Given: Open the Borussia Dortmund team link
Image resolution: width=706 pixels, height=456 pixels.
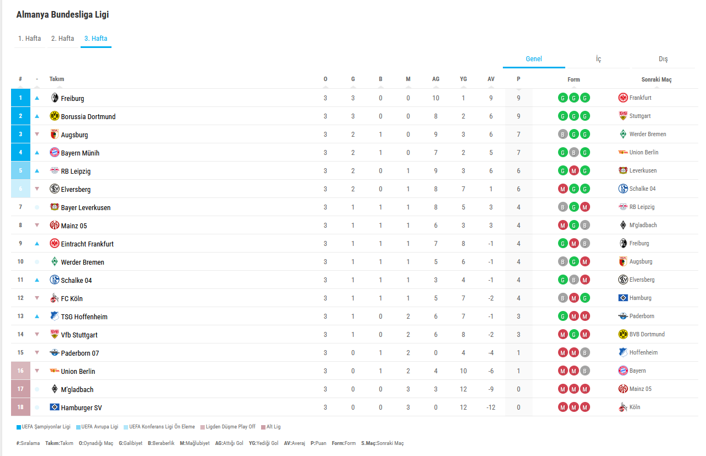Looking at the screenshot, I should tap(88, 116).
